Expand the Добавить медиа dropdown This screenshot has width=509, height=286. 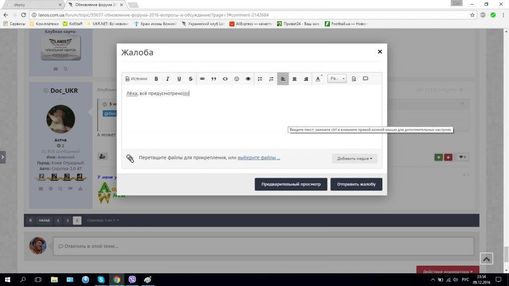(354, 158)
